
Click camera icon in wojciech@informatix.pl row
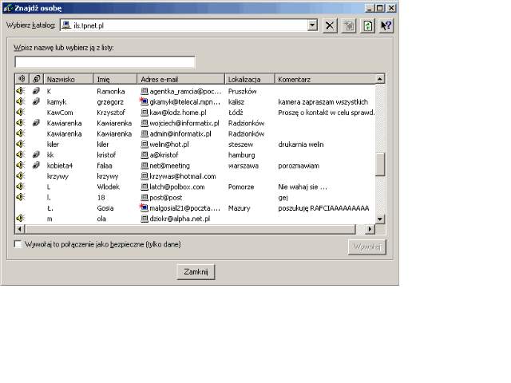point(36,123)
